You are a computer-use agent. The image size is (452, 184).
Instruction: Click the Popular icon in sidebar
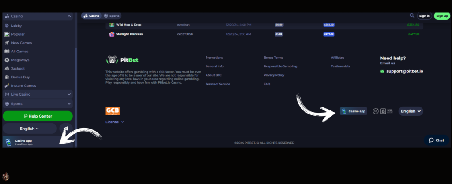(7, 34)
